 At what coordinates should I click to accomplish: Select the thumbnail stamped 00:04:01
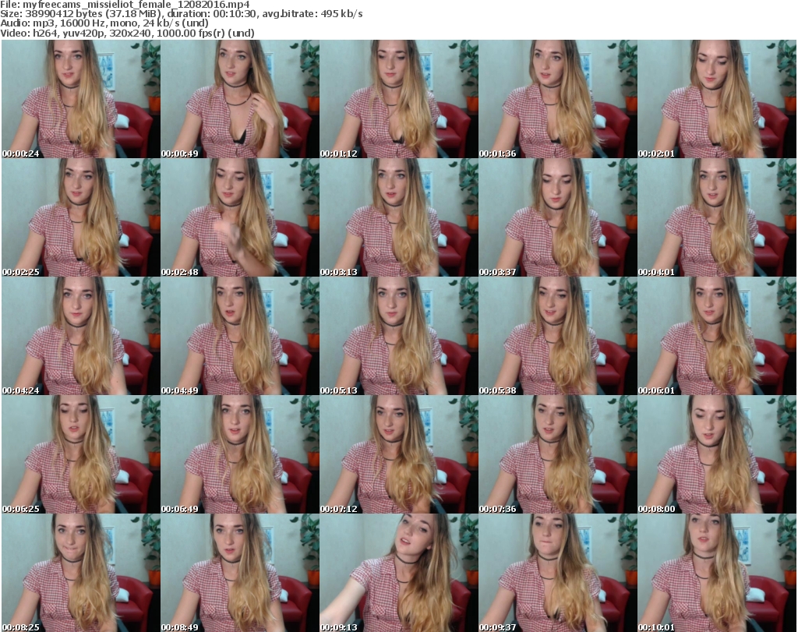pos(717,217)
